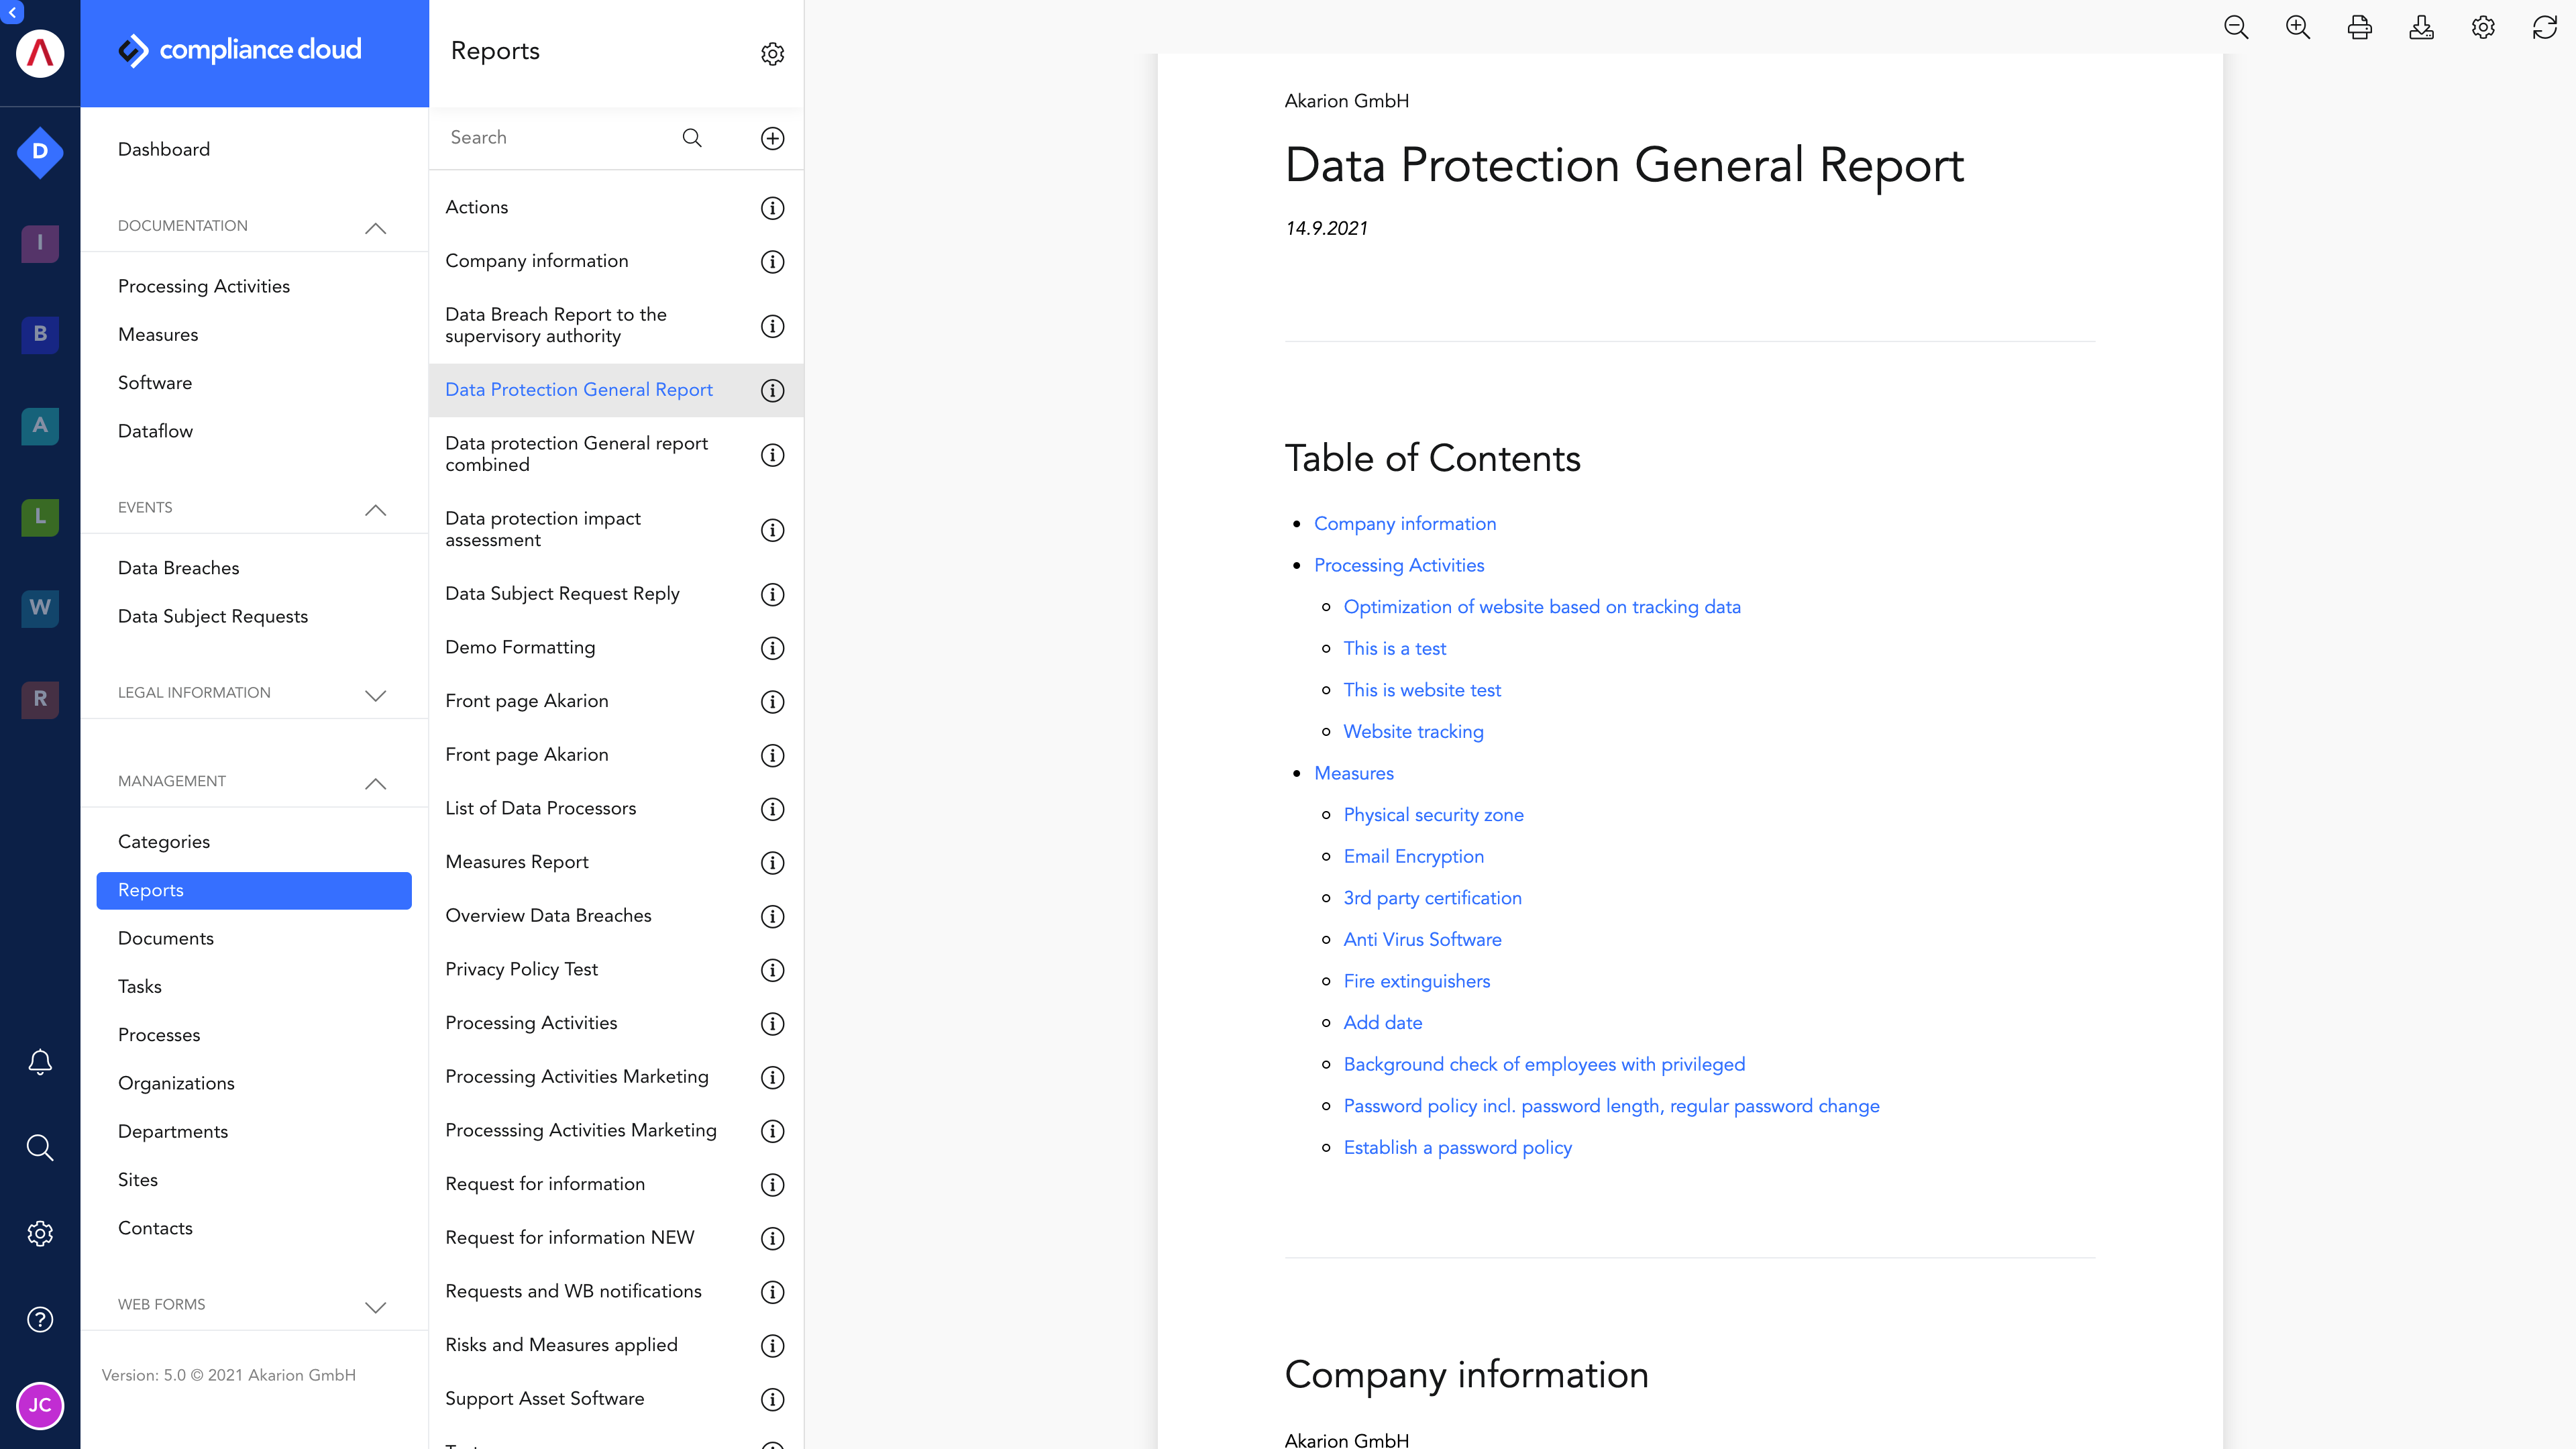
Task: Open the Reports panel settings gear
Action: point(772,54)
